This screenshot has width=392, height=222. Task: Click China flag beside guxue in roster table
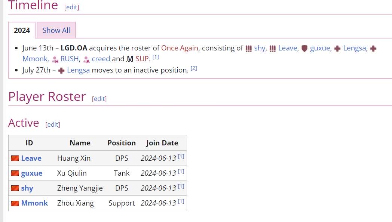click(x=15, y=173)
